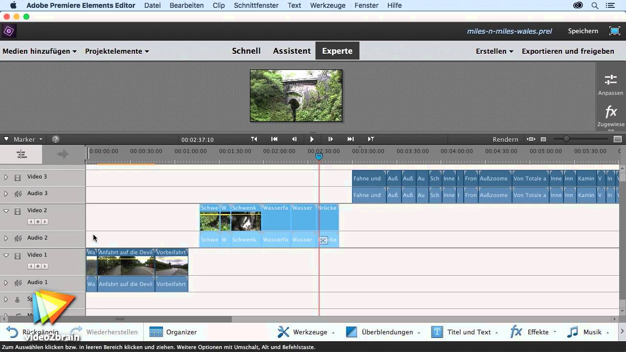626x352 pixels.
Task: Click Exportieren und freigeben
Action: (568, 51)
